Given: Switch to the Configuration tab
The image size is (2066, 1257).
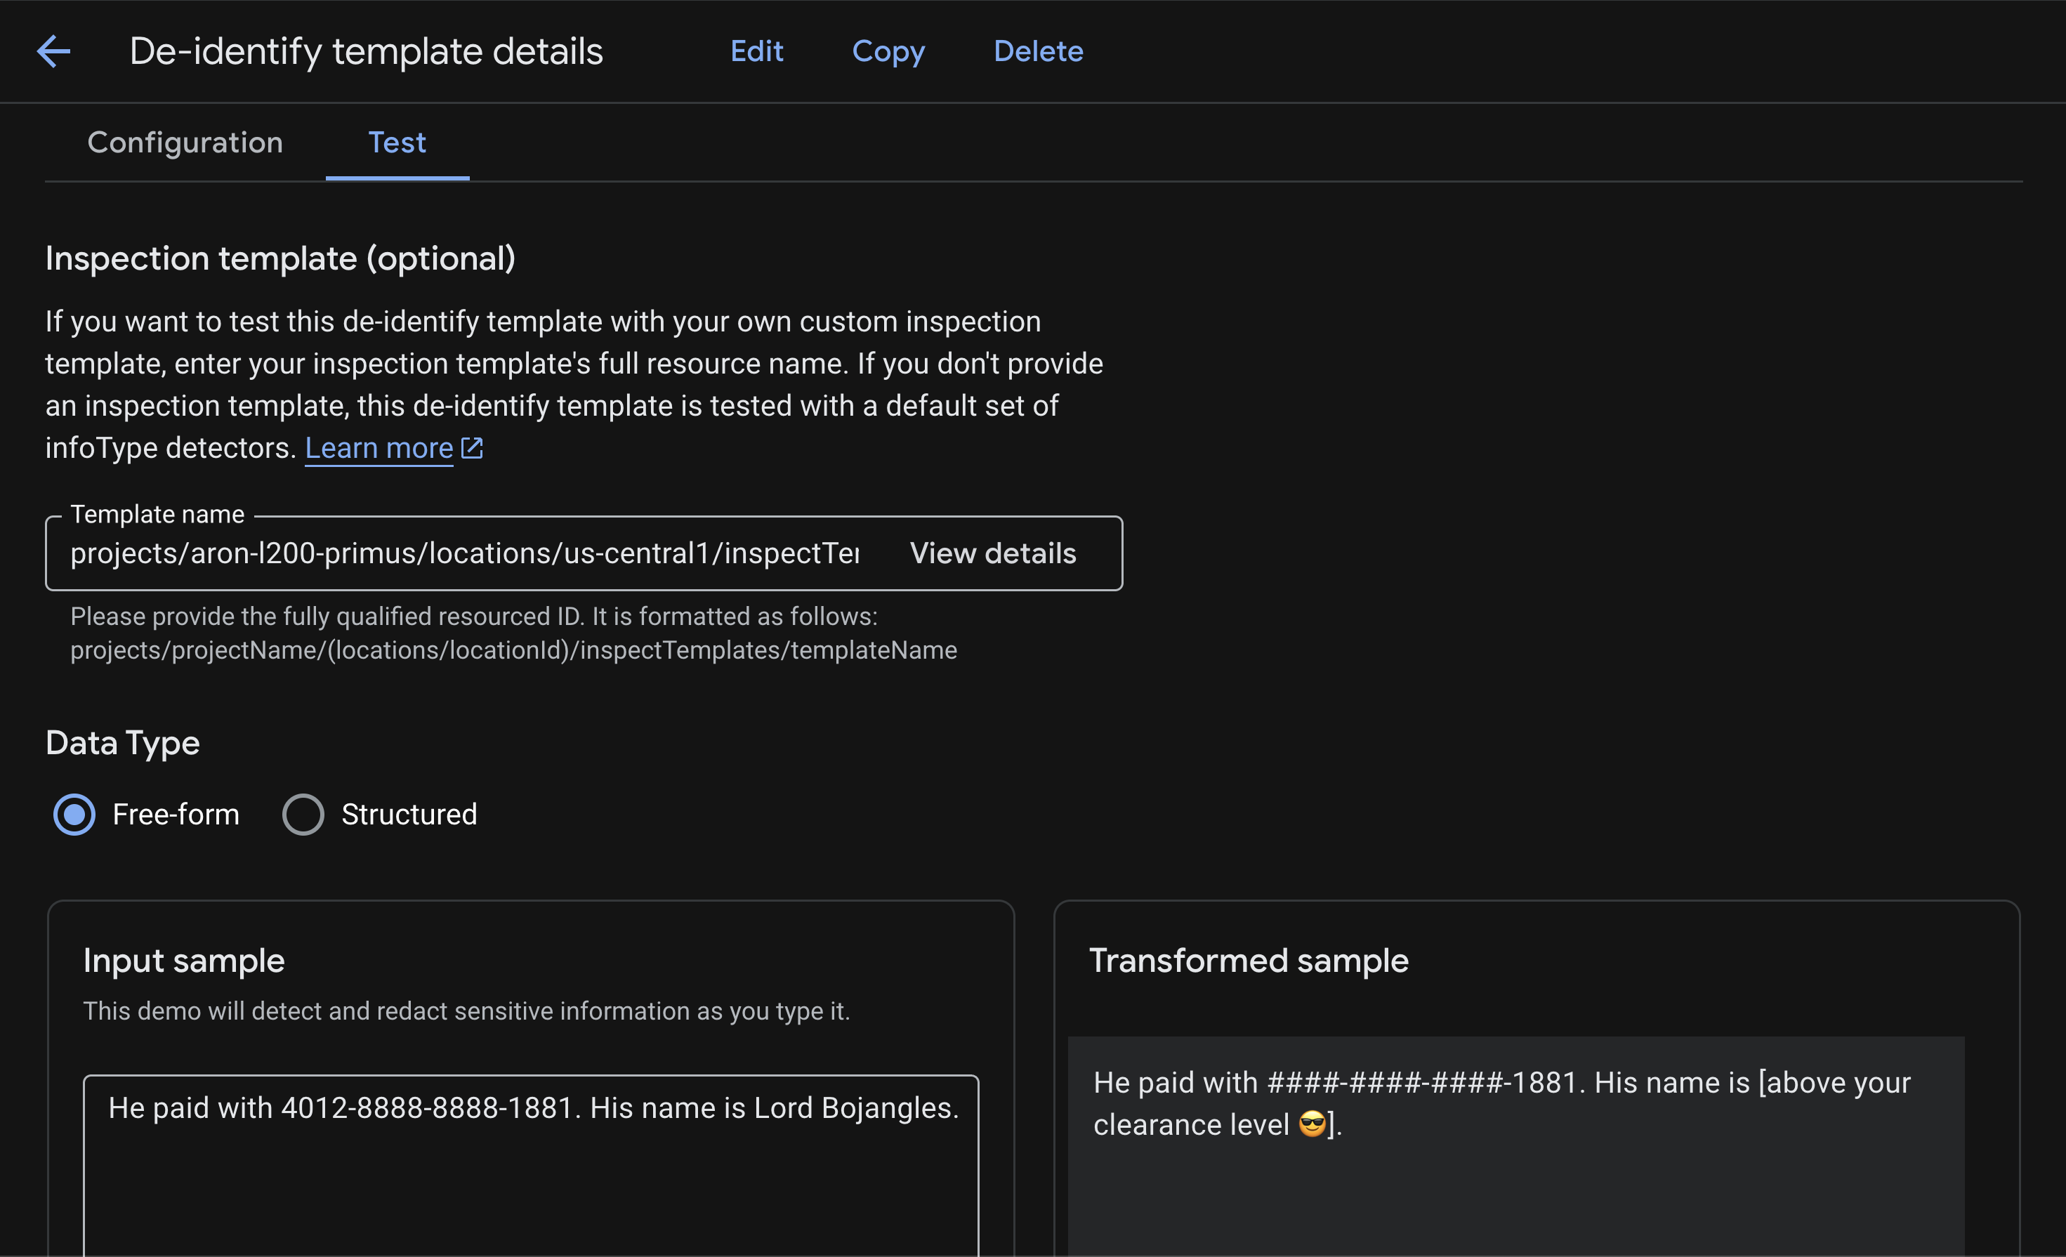Looking at the screenshot, I should coord(185,143).
